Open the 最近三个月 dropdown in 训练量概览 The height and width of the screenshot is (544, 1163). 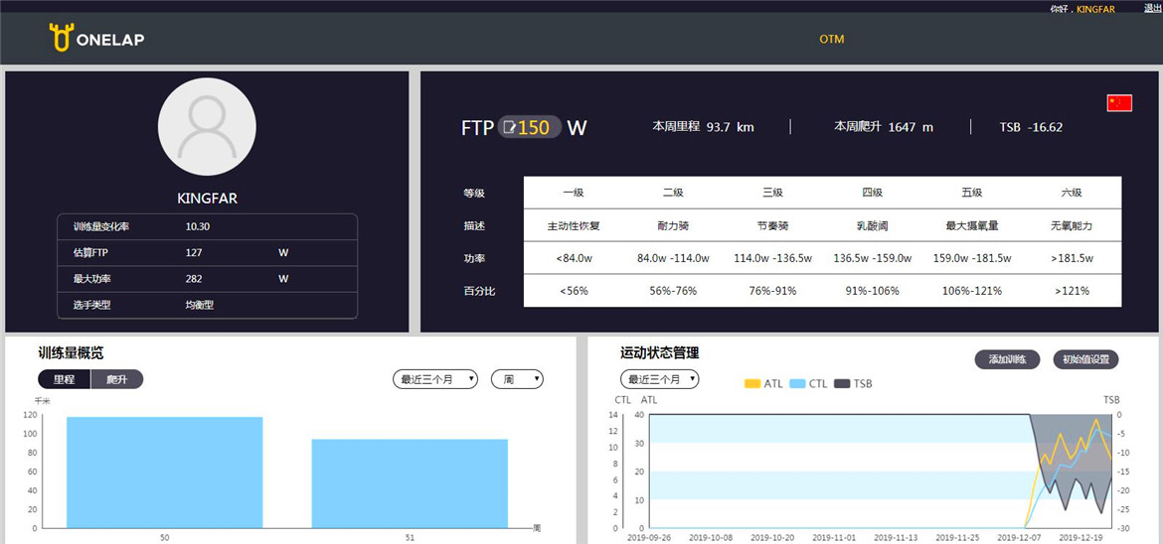click(x=435, y=379)
